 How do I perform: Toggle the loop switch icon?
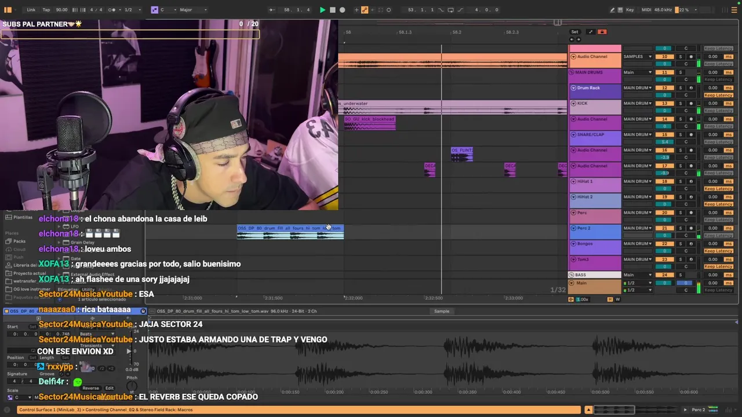coord(450,10)
